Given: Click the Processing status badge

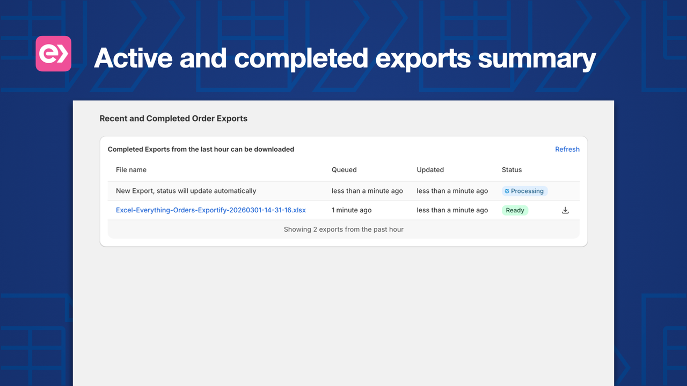Looking at the screenshot, I should click(x=525, y=191).
